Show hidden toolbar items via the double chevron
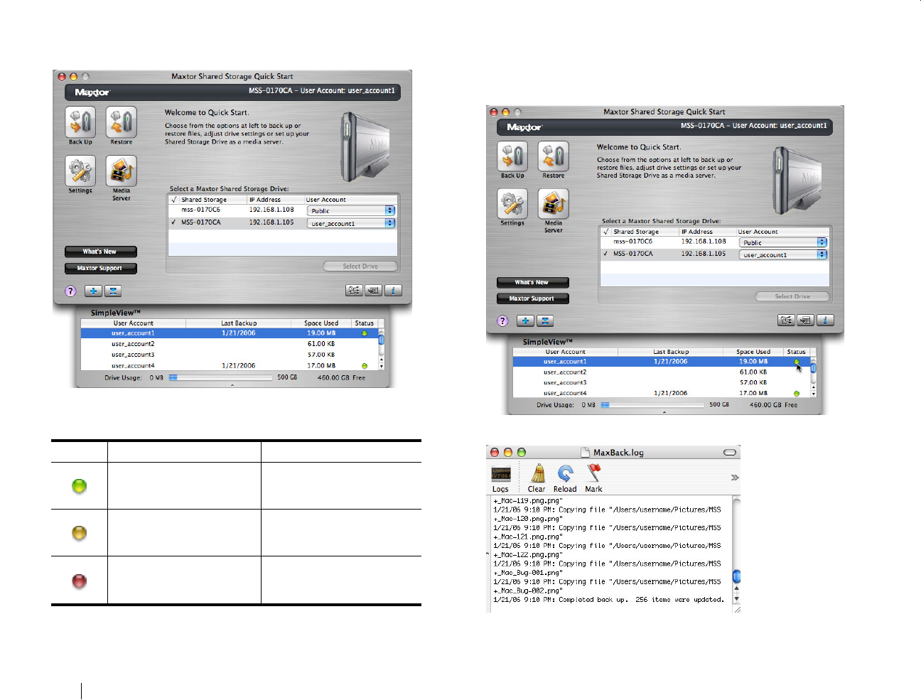Screen dimensions: 921x700 pos(735,478)
